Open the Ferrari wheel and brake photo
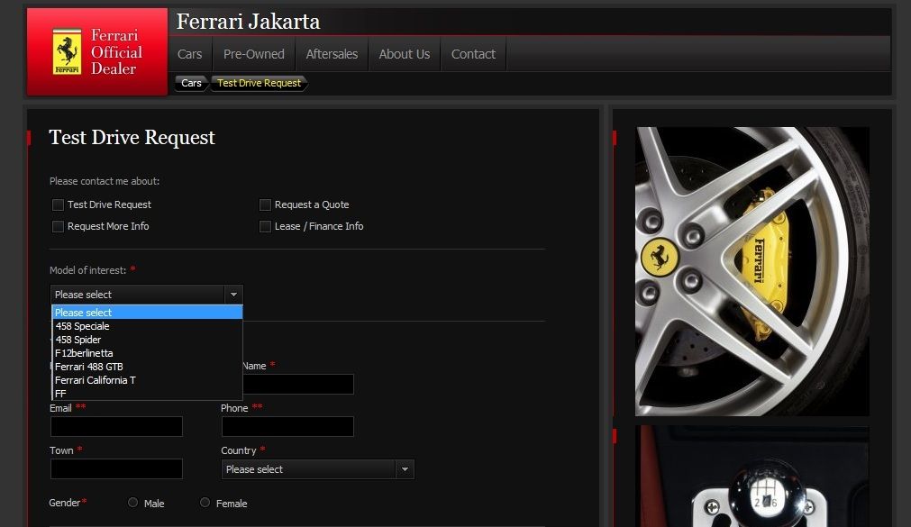The width and height of the screenshot is (911, 527). tap(752, 271)
